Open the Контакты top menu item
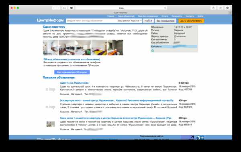Image resolution: width=241 pixels, height=152 pixels. tap(190, 16)
